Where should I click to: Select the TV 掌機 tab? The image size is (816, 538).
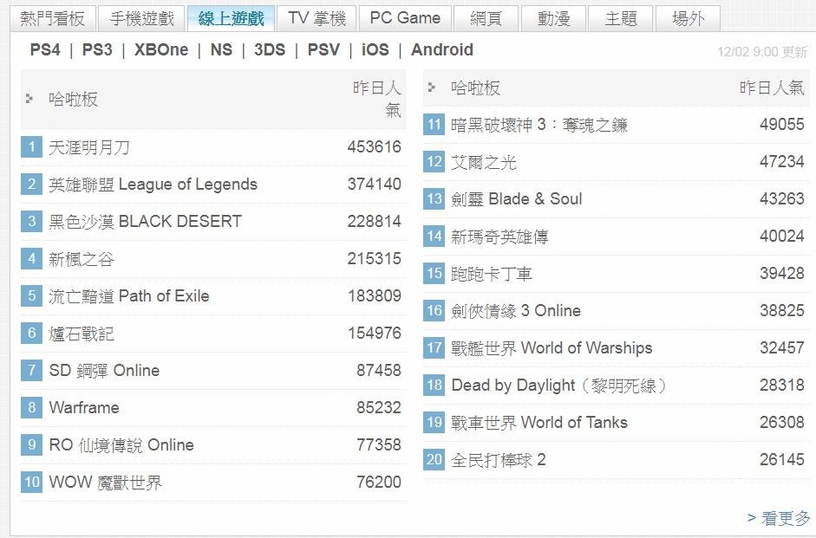(317, 18)
